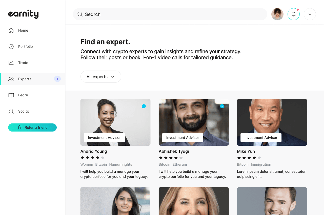Set Andria Young's star rating

tap(92, 158)
